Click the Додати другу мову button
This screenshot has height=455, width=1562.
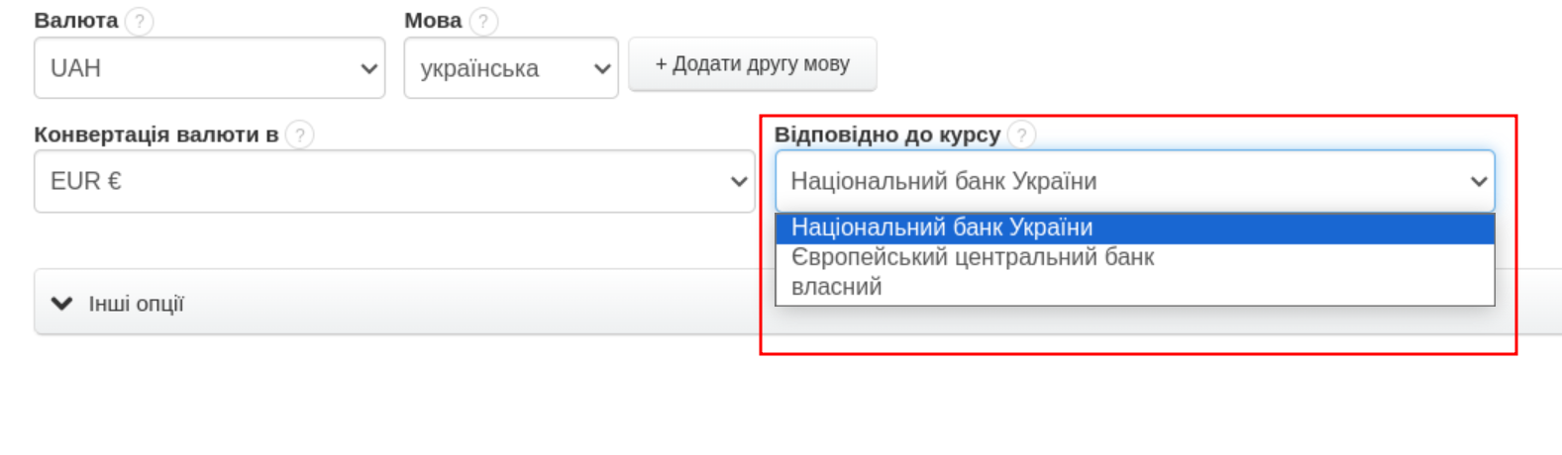click(x=752, y=64)
